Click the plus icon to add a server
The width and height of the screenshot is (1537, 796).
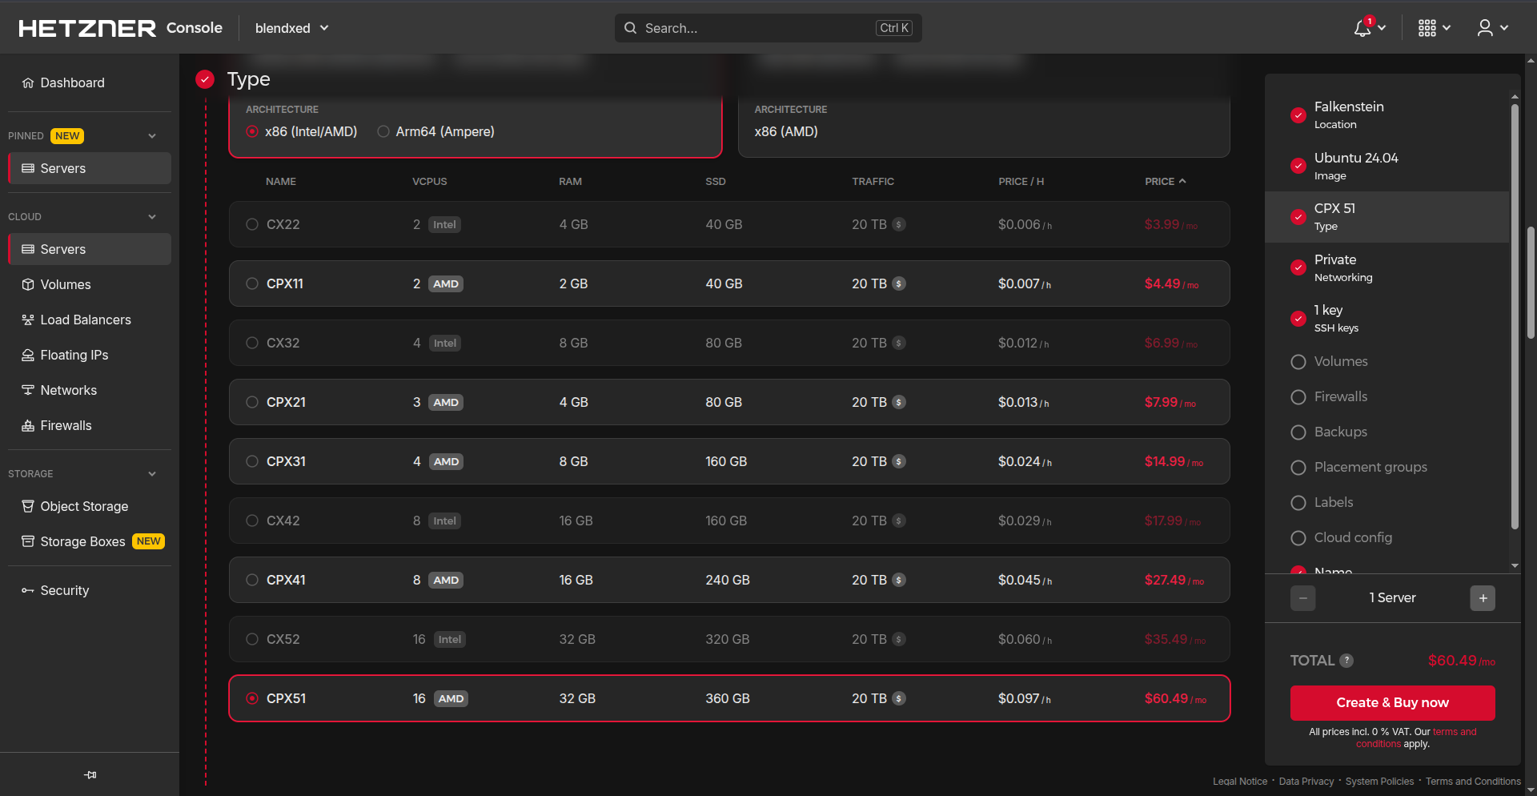[1483, 598]
